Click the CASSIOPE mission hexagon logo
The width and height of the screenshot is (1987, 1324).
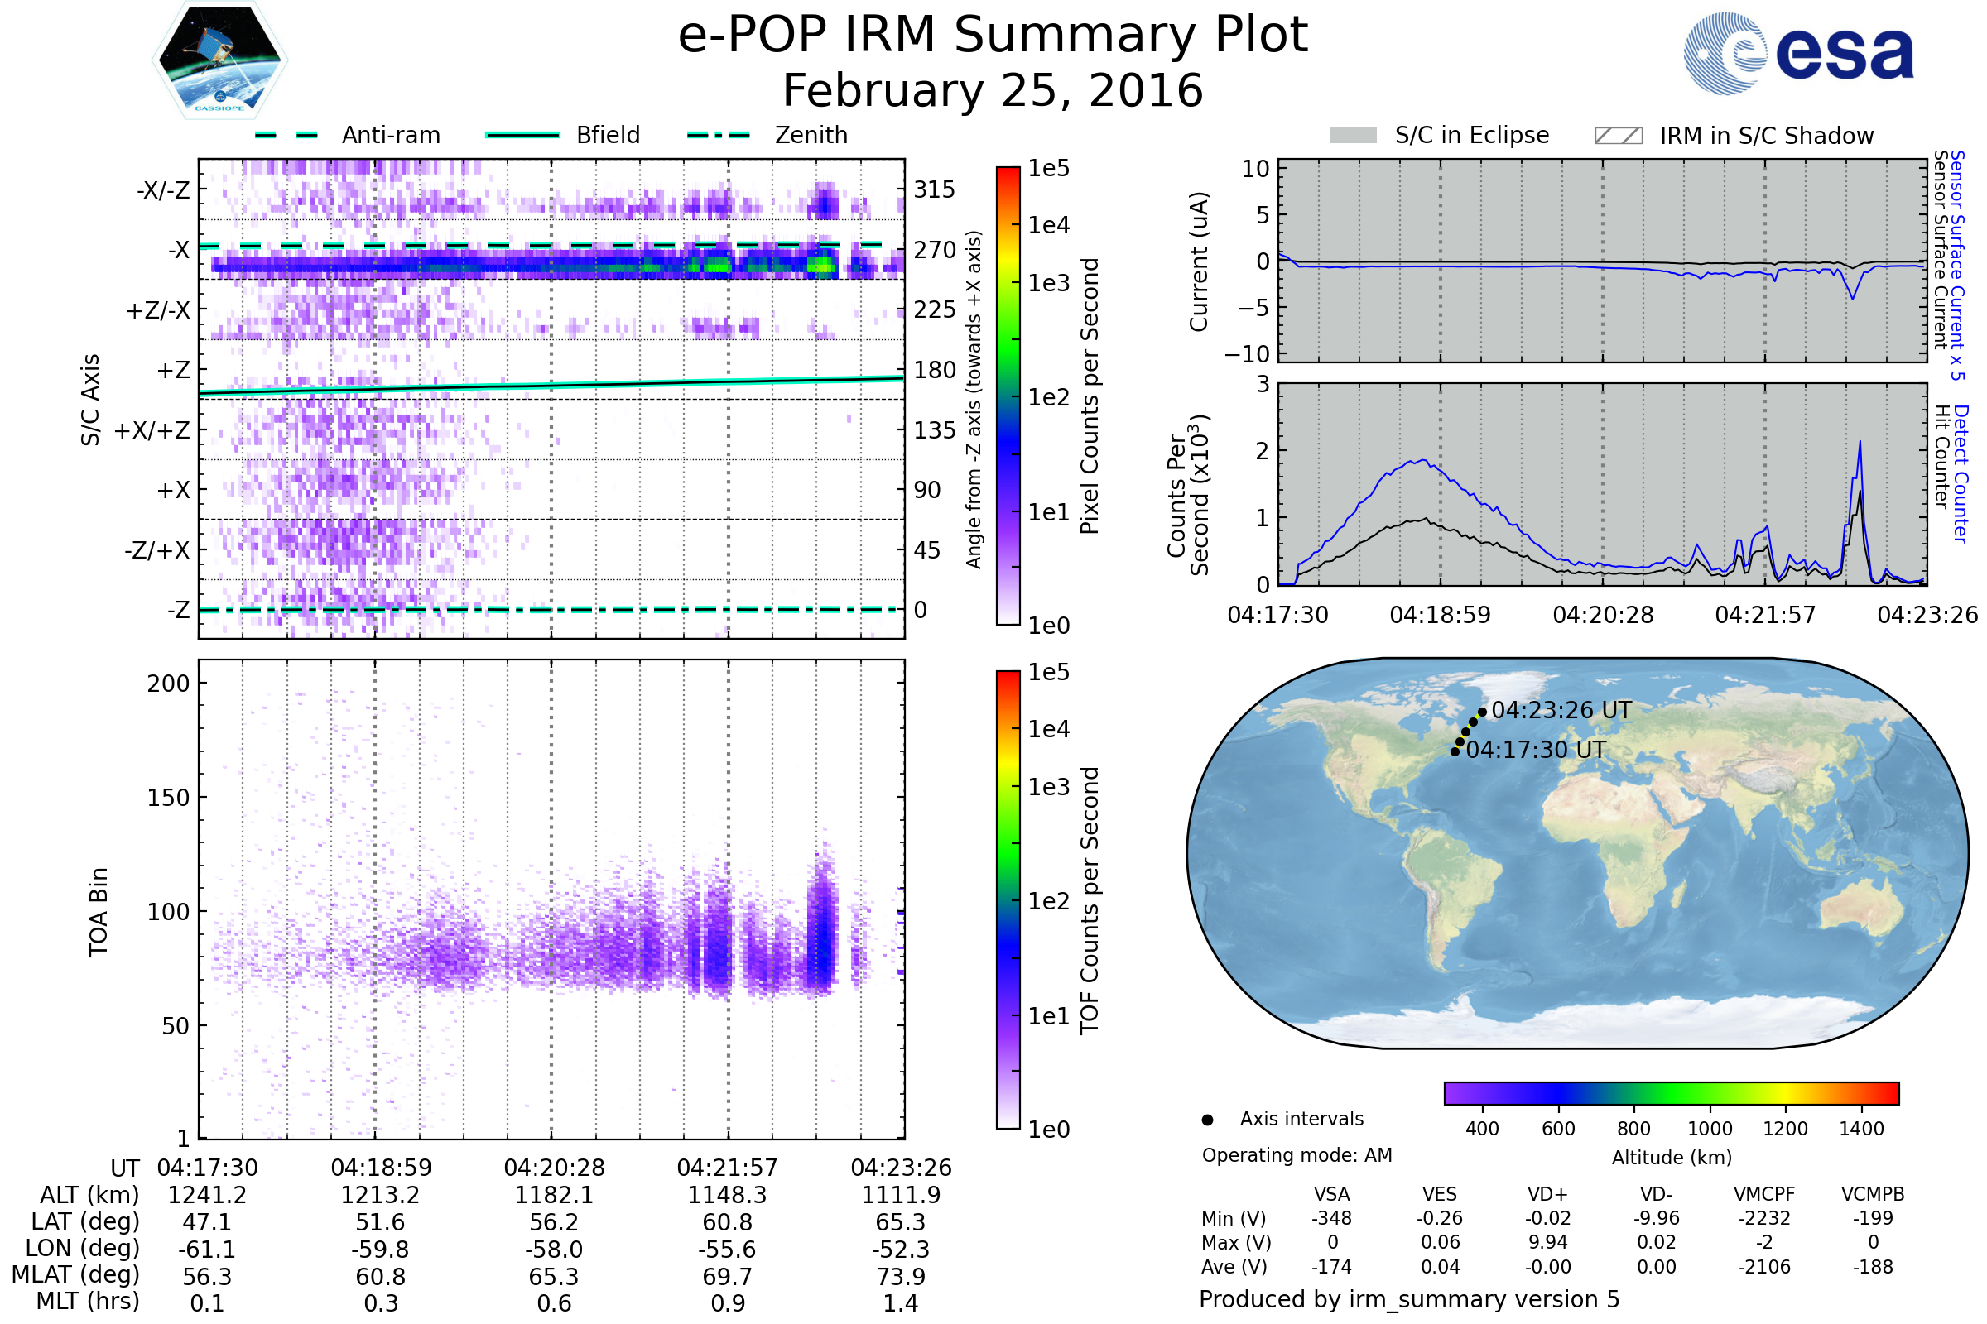pos(219,60)
